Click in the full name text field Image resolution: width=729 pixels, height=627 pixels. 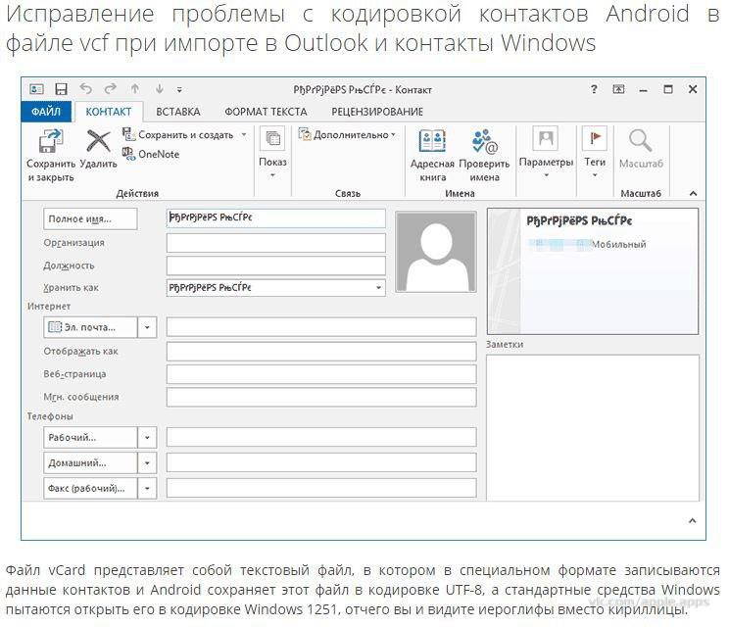pyautogui.click(x=275, y=217)
